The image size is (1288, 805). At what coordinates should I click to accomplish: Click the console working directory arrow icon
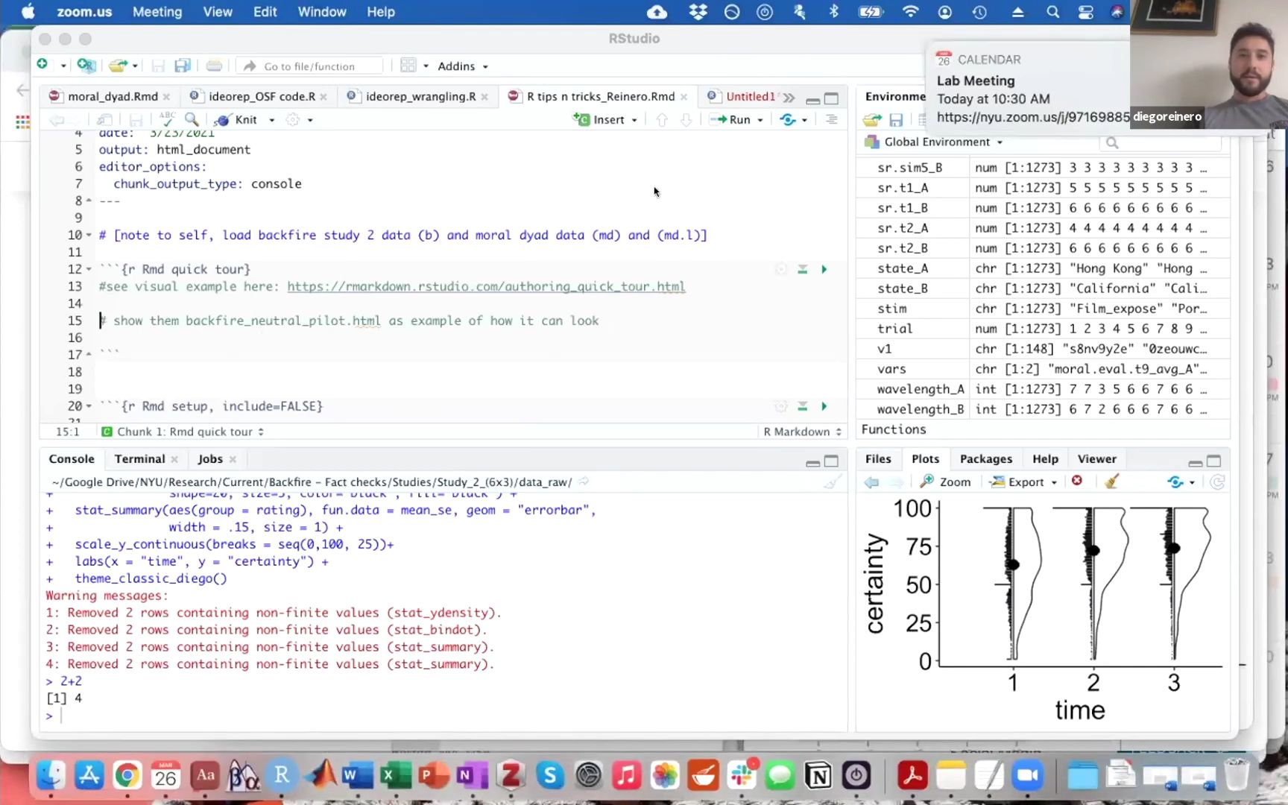[584, 482]
